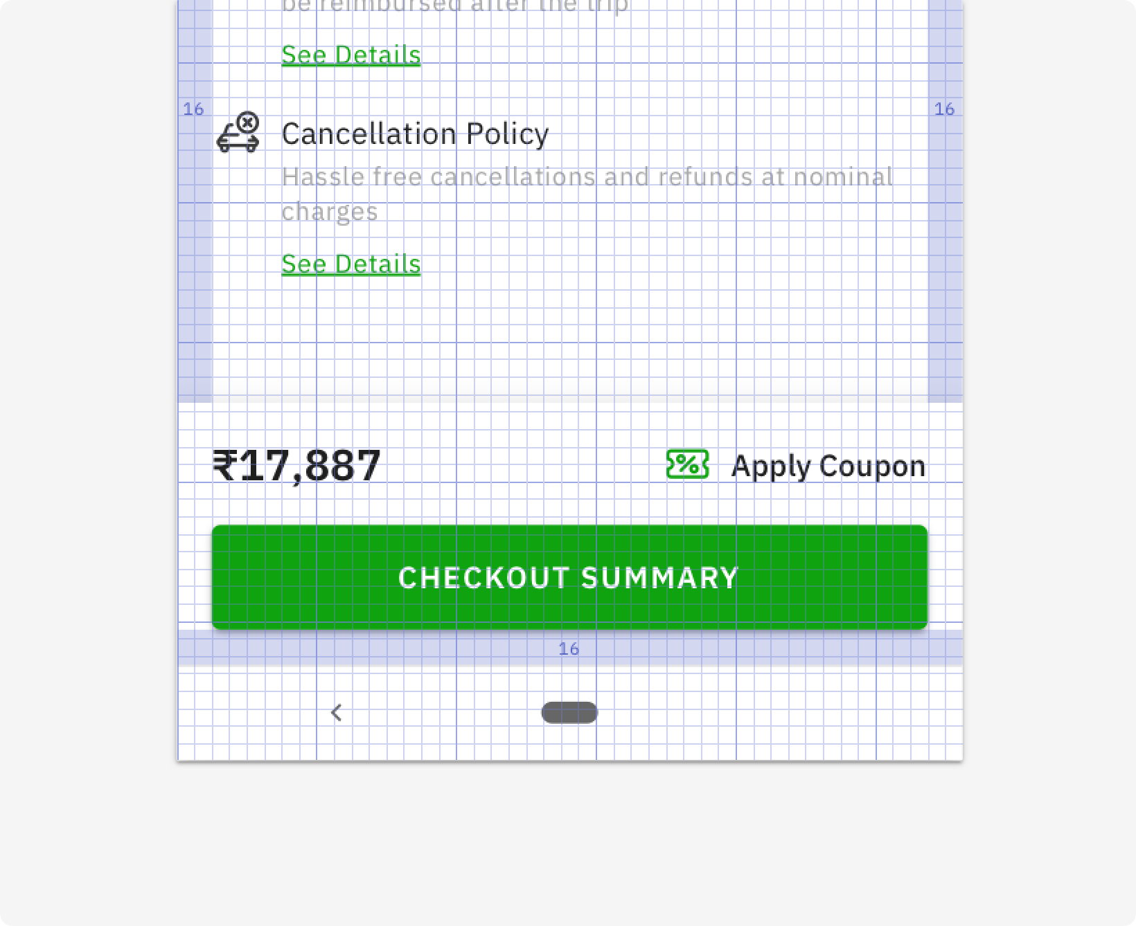The image size is (1136, 926).
Task: Click the shaded right margin guide strip
Action: pos(946,201)
